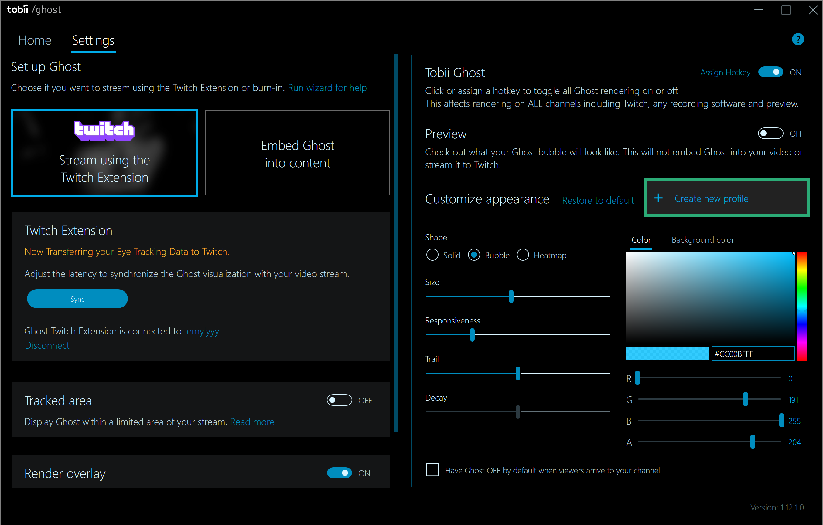823x525 pixels.
Task: Click Read more about tracked area
Action: pyautogui.click(x=252, y=422)
